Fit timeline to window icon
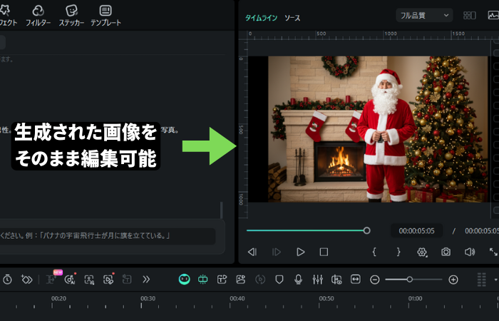 click(x=356, y=280)
